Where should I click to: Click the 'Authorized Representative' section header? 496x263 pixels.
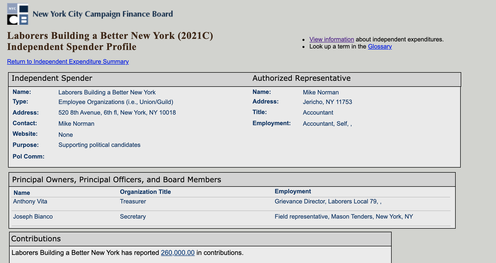[301, 78]
